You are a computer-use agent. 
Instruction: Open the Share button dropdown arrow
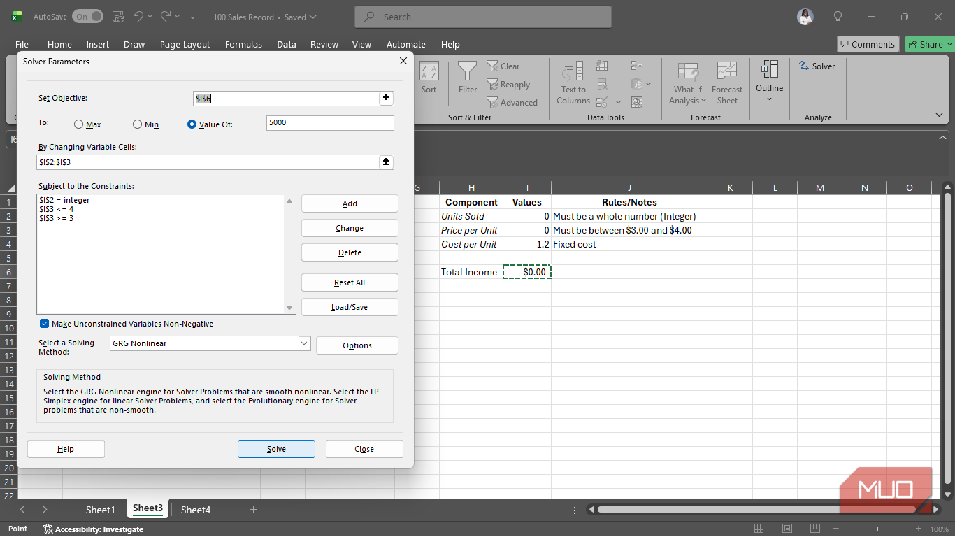click(x=950, y=44)
